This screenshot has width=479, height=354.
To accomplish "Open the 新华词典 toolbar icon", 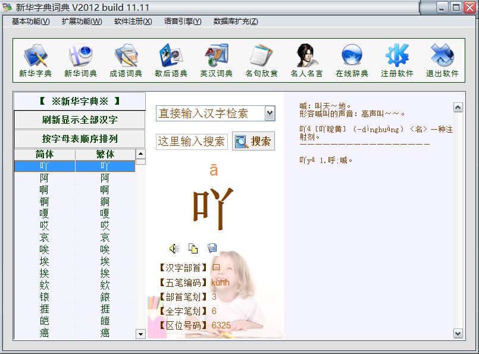I will [81, 60].
